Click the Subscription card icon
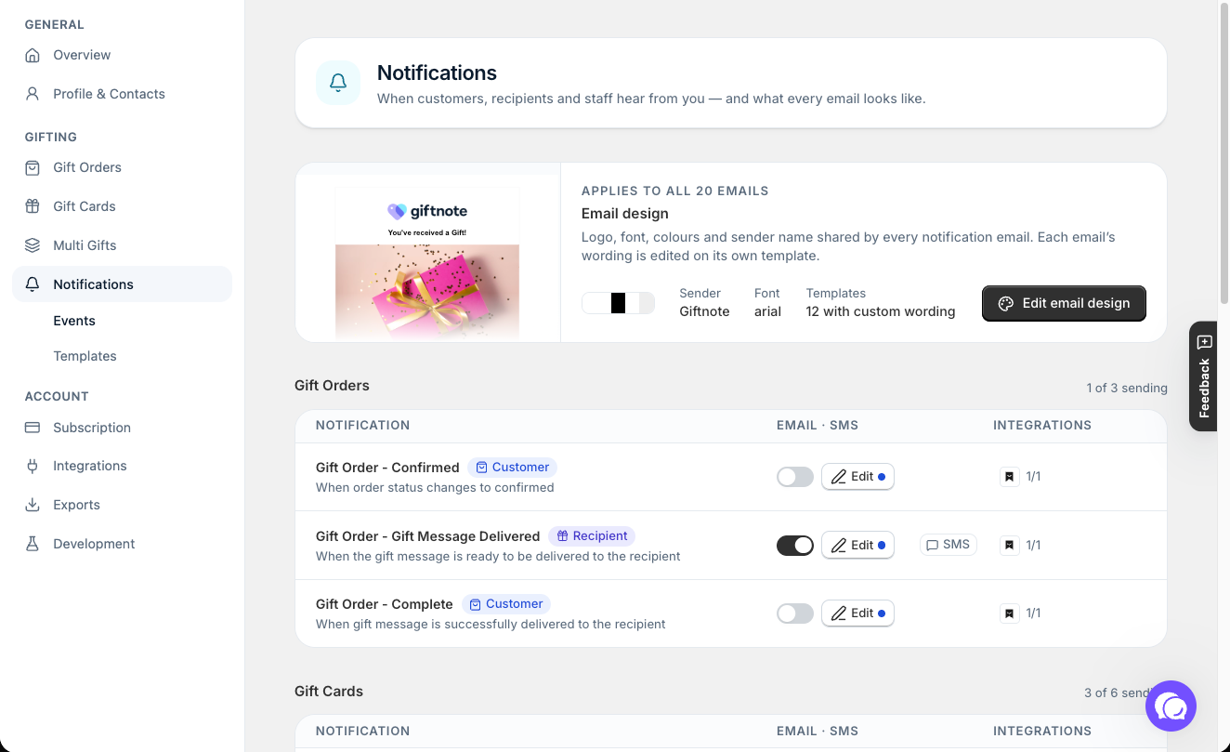 (33, 428)
